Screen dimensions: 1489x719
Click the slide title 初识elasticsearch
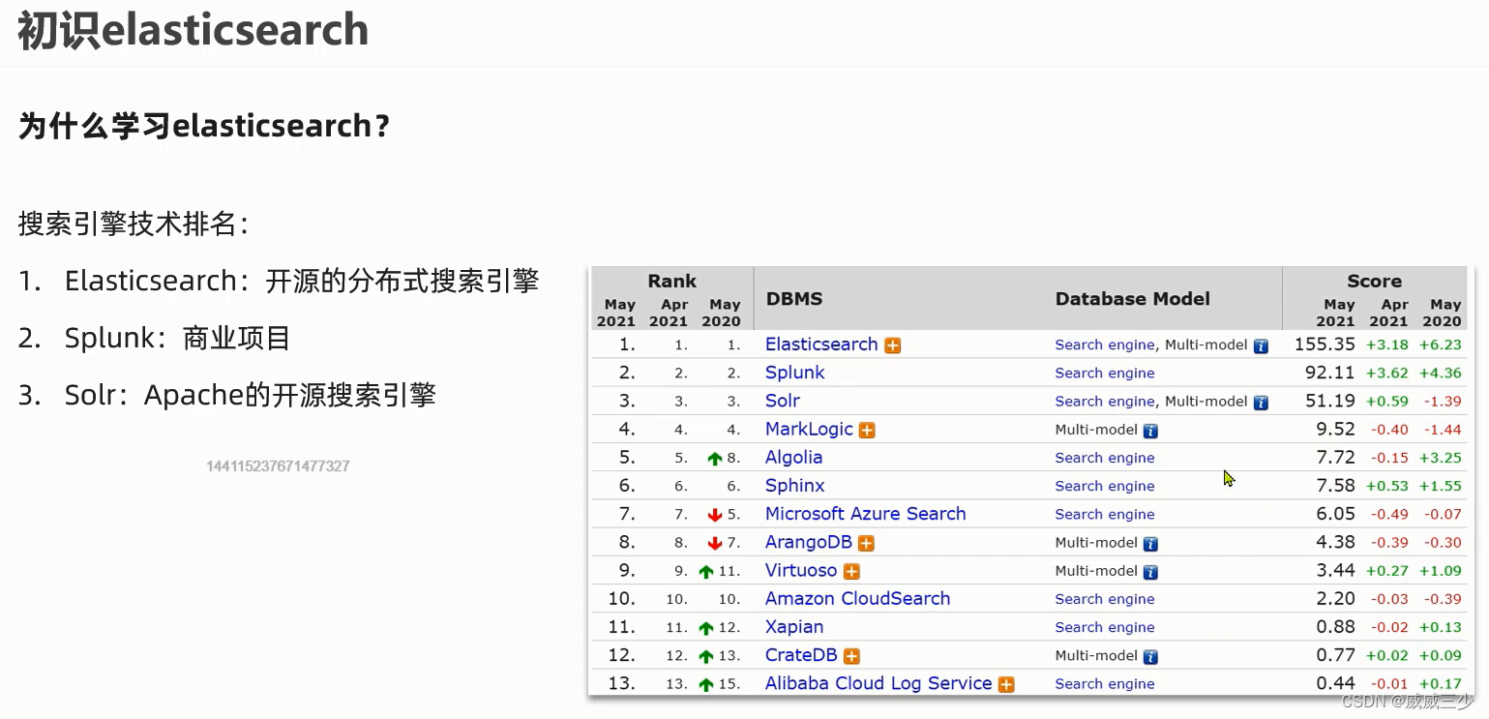194,31
